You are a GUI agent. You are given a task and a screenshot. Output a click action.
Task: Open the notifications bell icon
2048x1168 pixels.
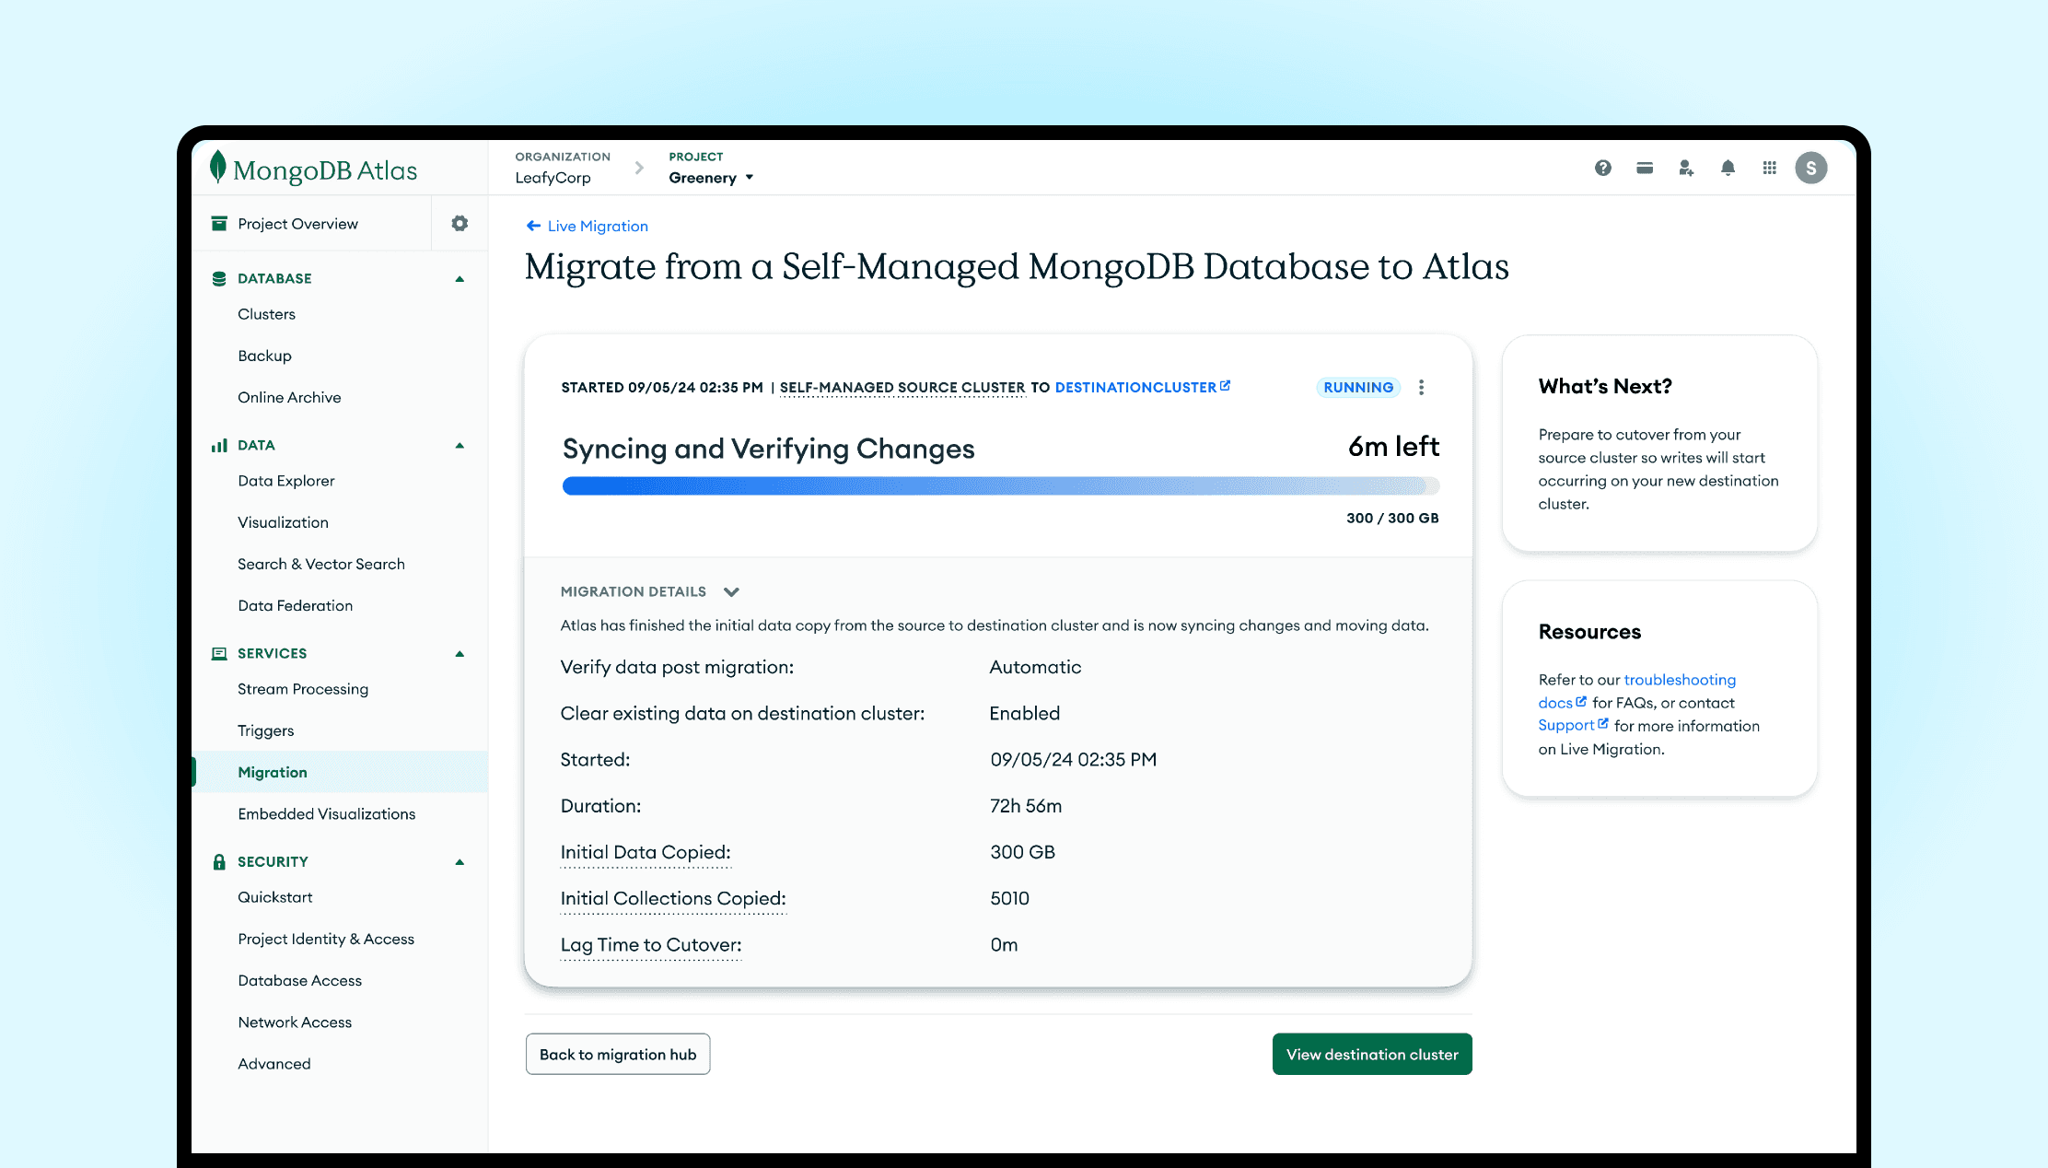[1728, 168]
